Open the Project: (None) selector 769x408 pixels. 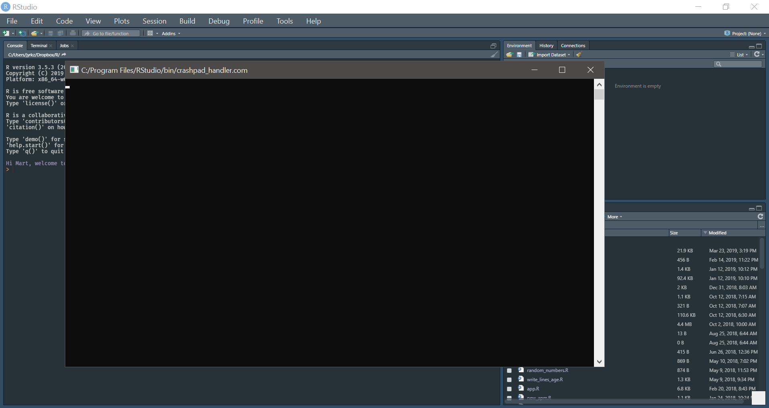(745, 33)
